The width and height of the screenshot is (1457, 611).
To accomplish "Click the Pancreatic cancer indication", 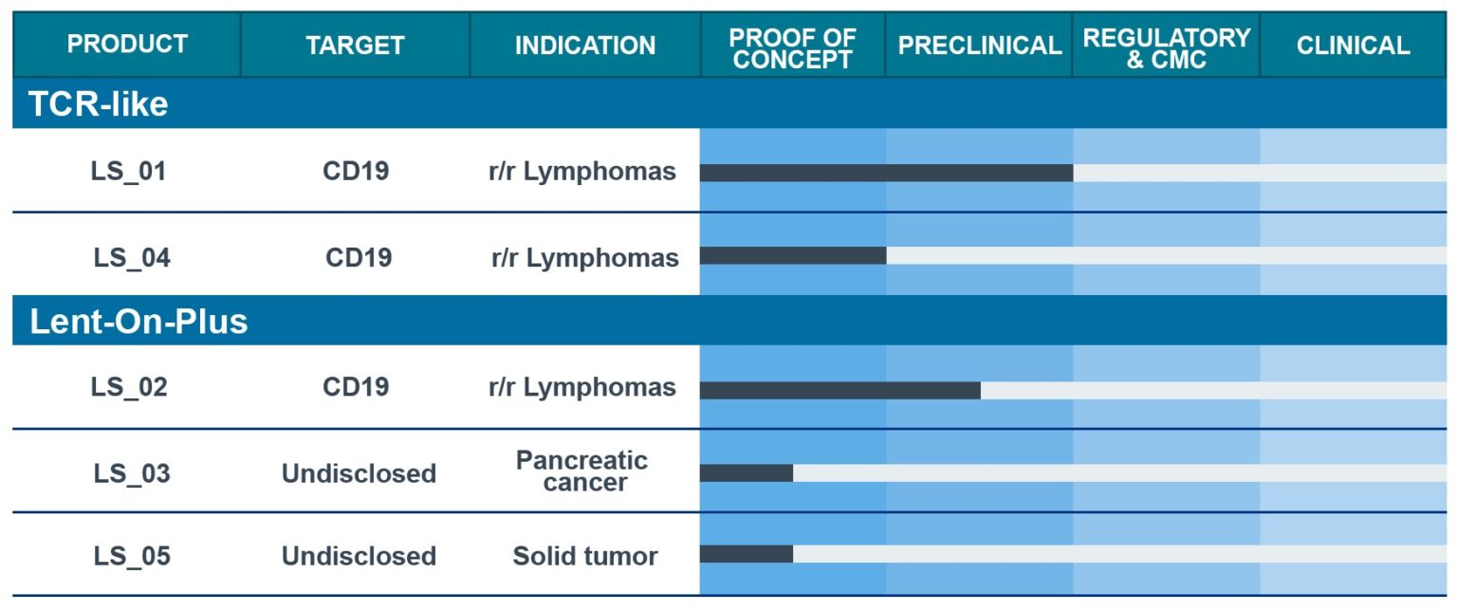I will [582, 472].
